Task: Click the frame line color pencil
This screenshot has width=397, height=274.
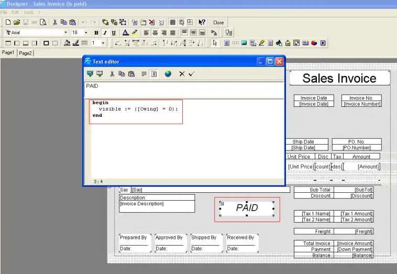Action: pos(76,43)
